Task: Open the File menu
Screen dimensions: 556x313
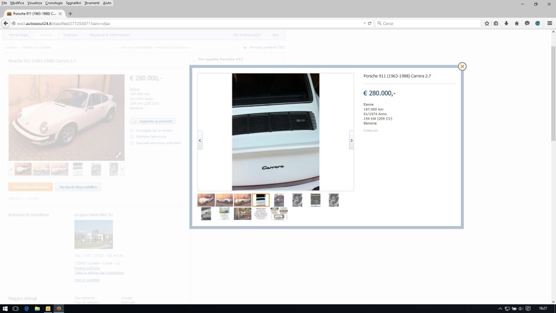Action: coord(4,3)
